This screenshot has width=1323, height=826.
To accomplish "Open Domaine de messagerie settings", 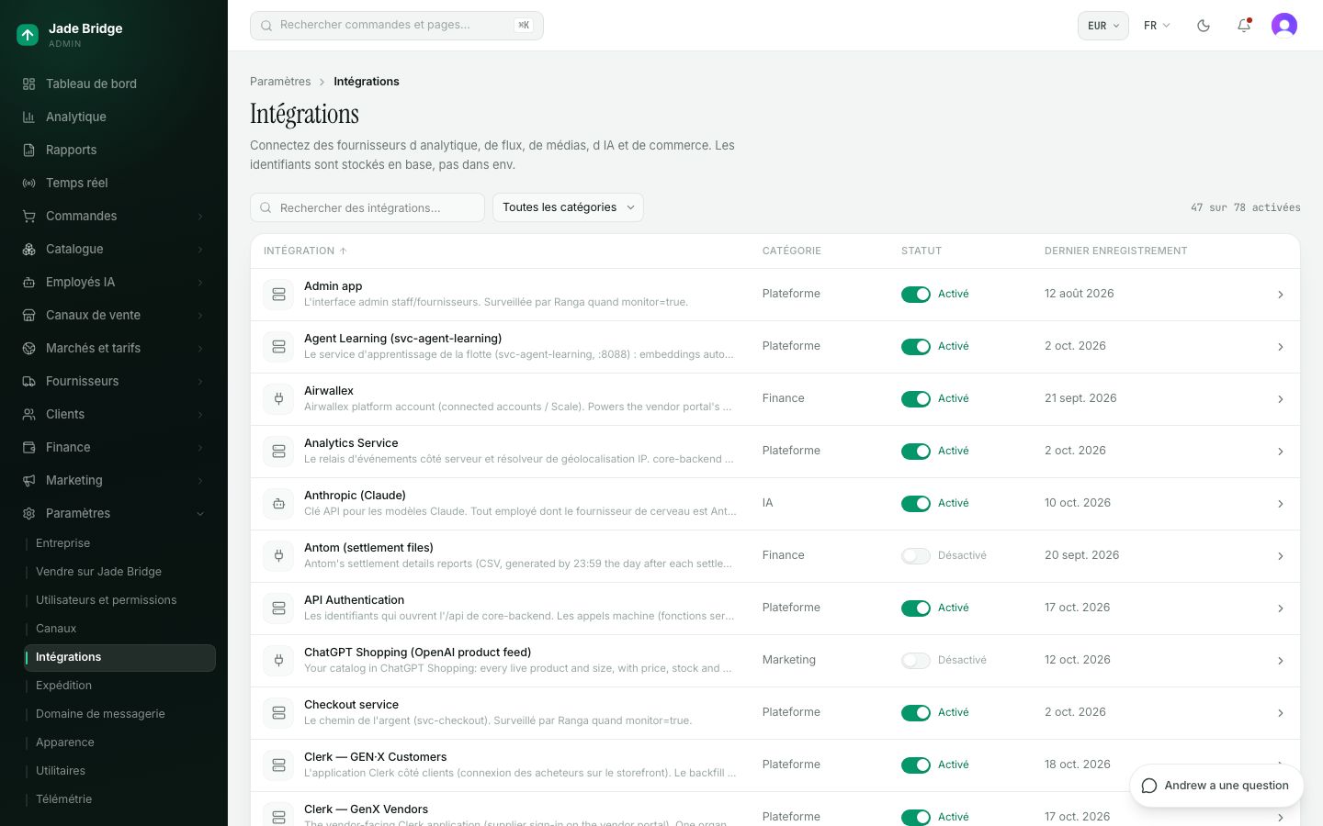I will pyautogui.click(x=119, y=714).
